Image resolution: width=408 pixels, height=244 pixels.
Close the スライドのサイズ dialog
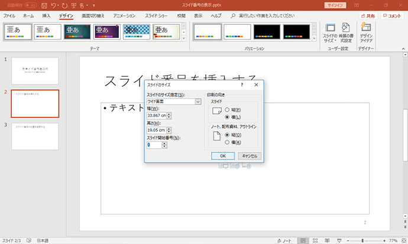pos(256,84)
